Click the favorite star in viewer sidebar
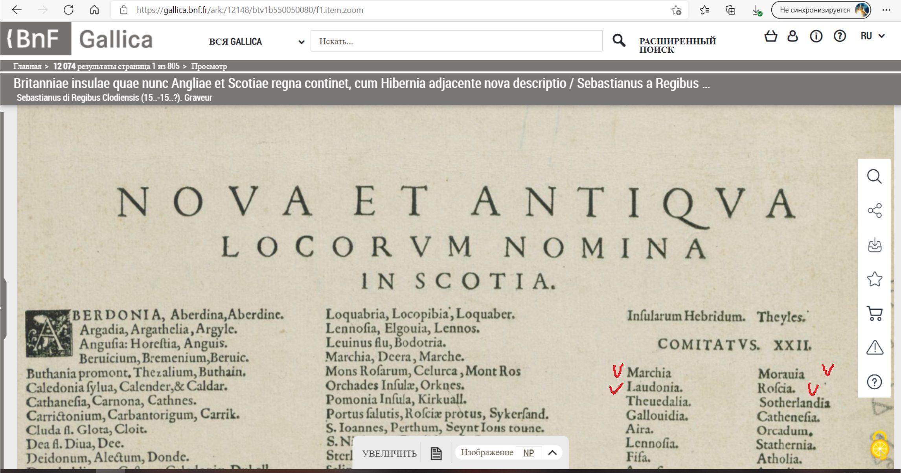901x473 pixels. pos(875,279)
